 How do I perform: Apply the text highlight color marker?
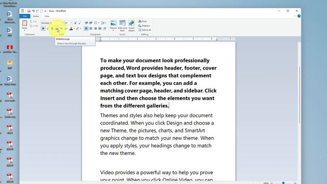(x=78, y=29)
